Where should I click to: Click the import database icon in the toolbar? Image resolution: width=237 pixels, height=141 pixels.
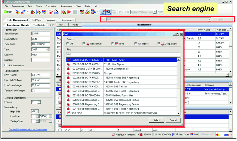[17, 12]
